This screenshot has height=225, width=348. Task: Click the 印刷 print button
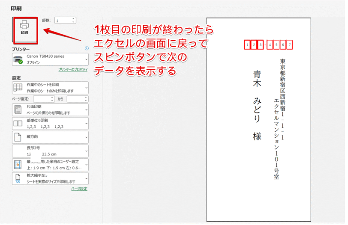[24, 30]
